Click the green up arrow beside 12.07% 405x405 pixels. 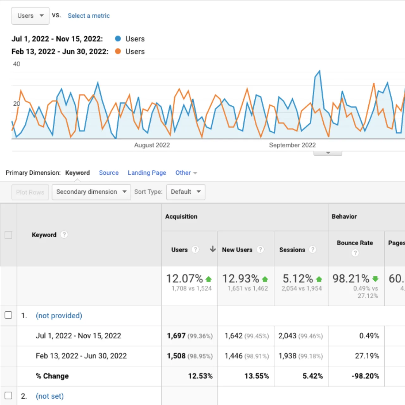click(209, 279)
